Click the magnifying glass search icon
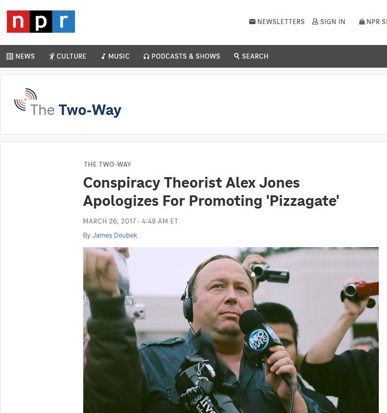 (237, 56)
